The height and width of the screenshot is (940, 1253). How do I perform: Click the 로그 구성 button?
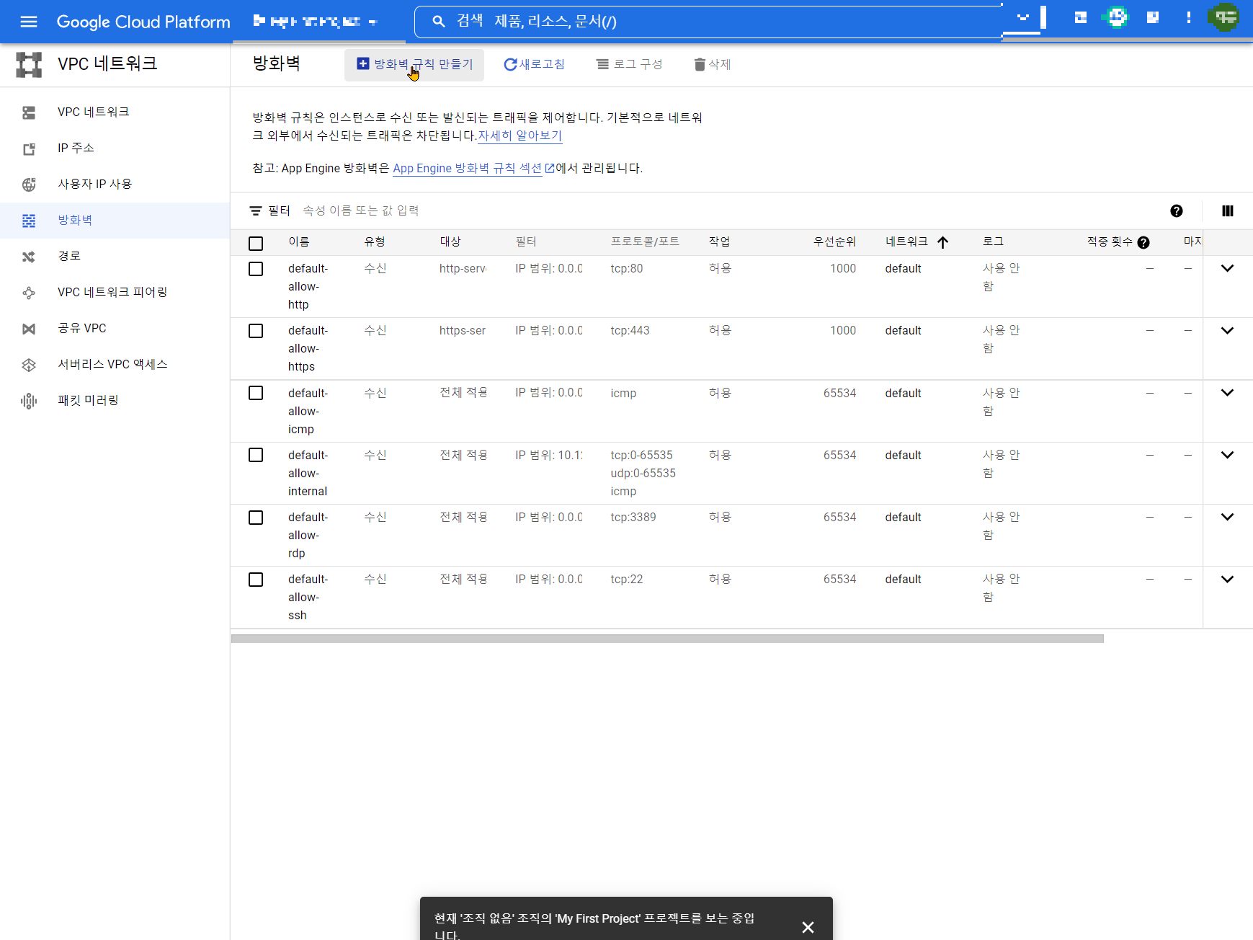coord(630,65)
